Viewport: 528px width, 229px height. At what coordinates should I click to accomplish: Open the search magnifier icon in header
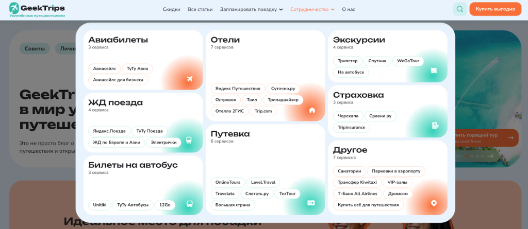tap(459, 9)
